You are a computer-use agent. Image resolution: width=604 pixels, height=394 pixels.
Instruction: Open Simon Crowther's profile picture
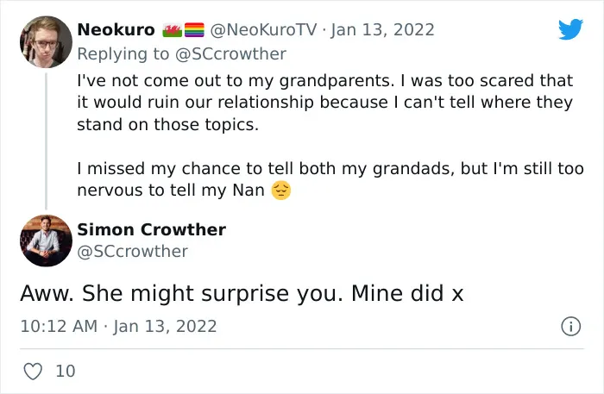click(x=47, y=241)
